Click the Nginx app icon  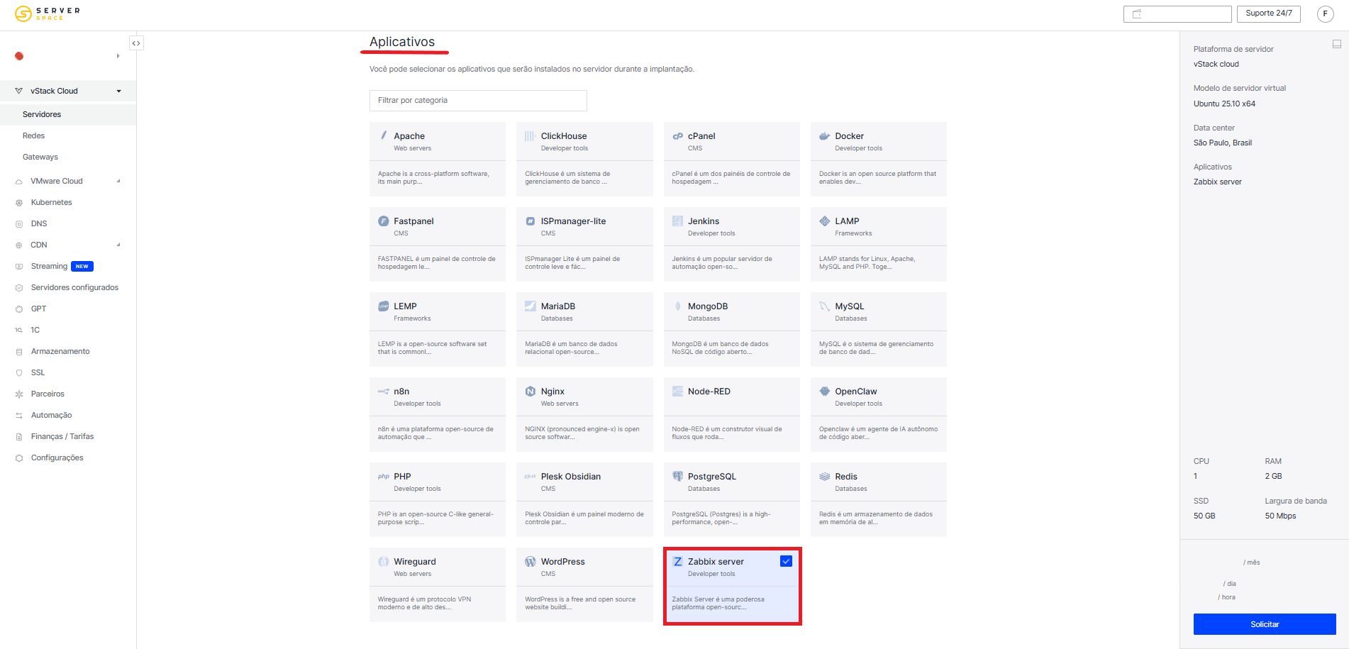coord(530,391)
